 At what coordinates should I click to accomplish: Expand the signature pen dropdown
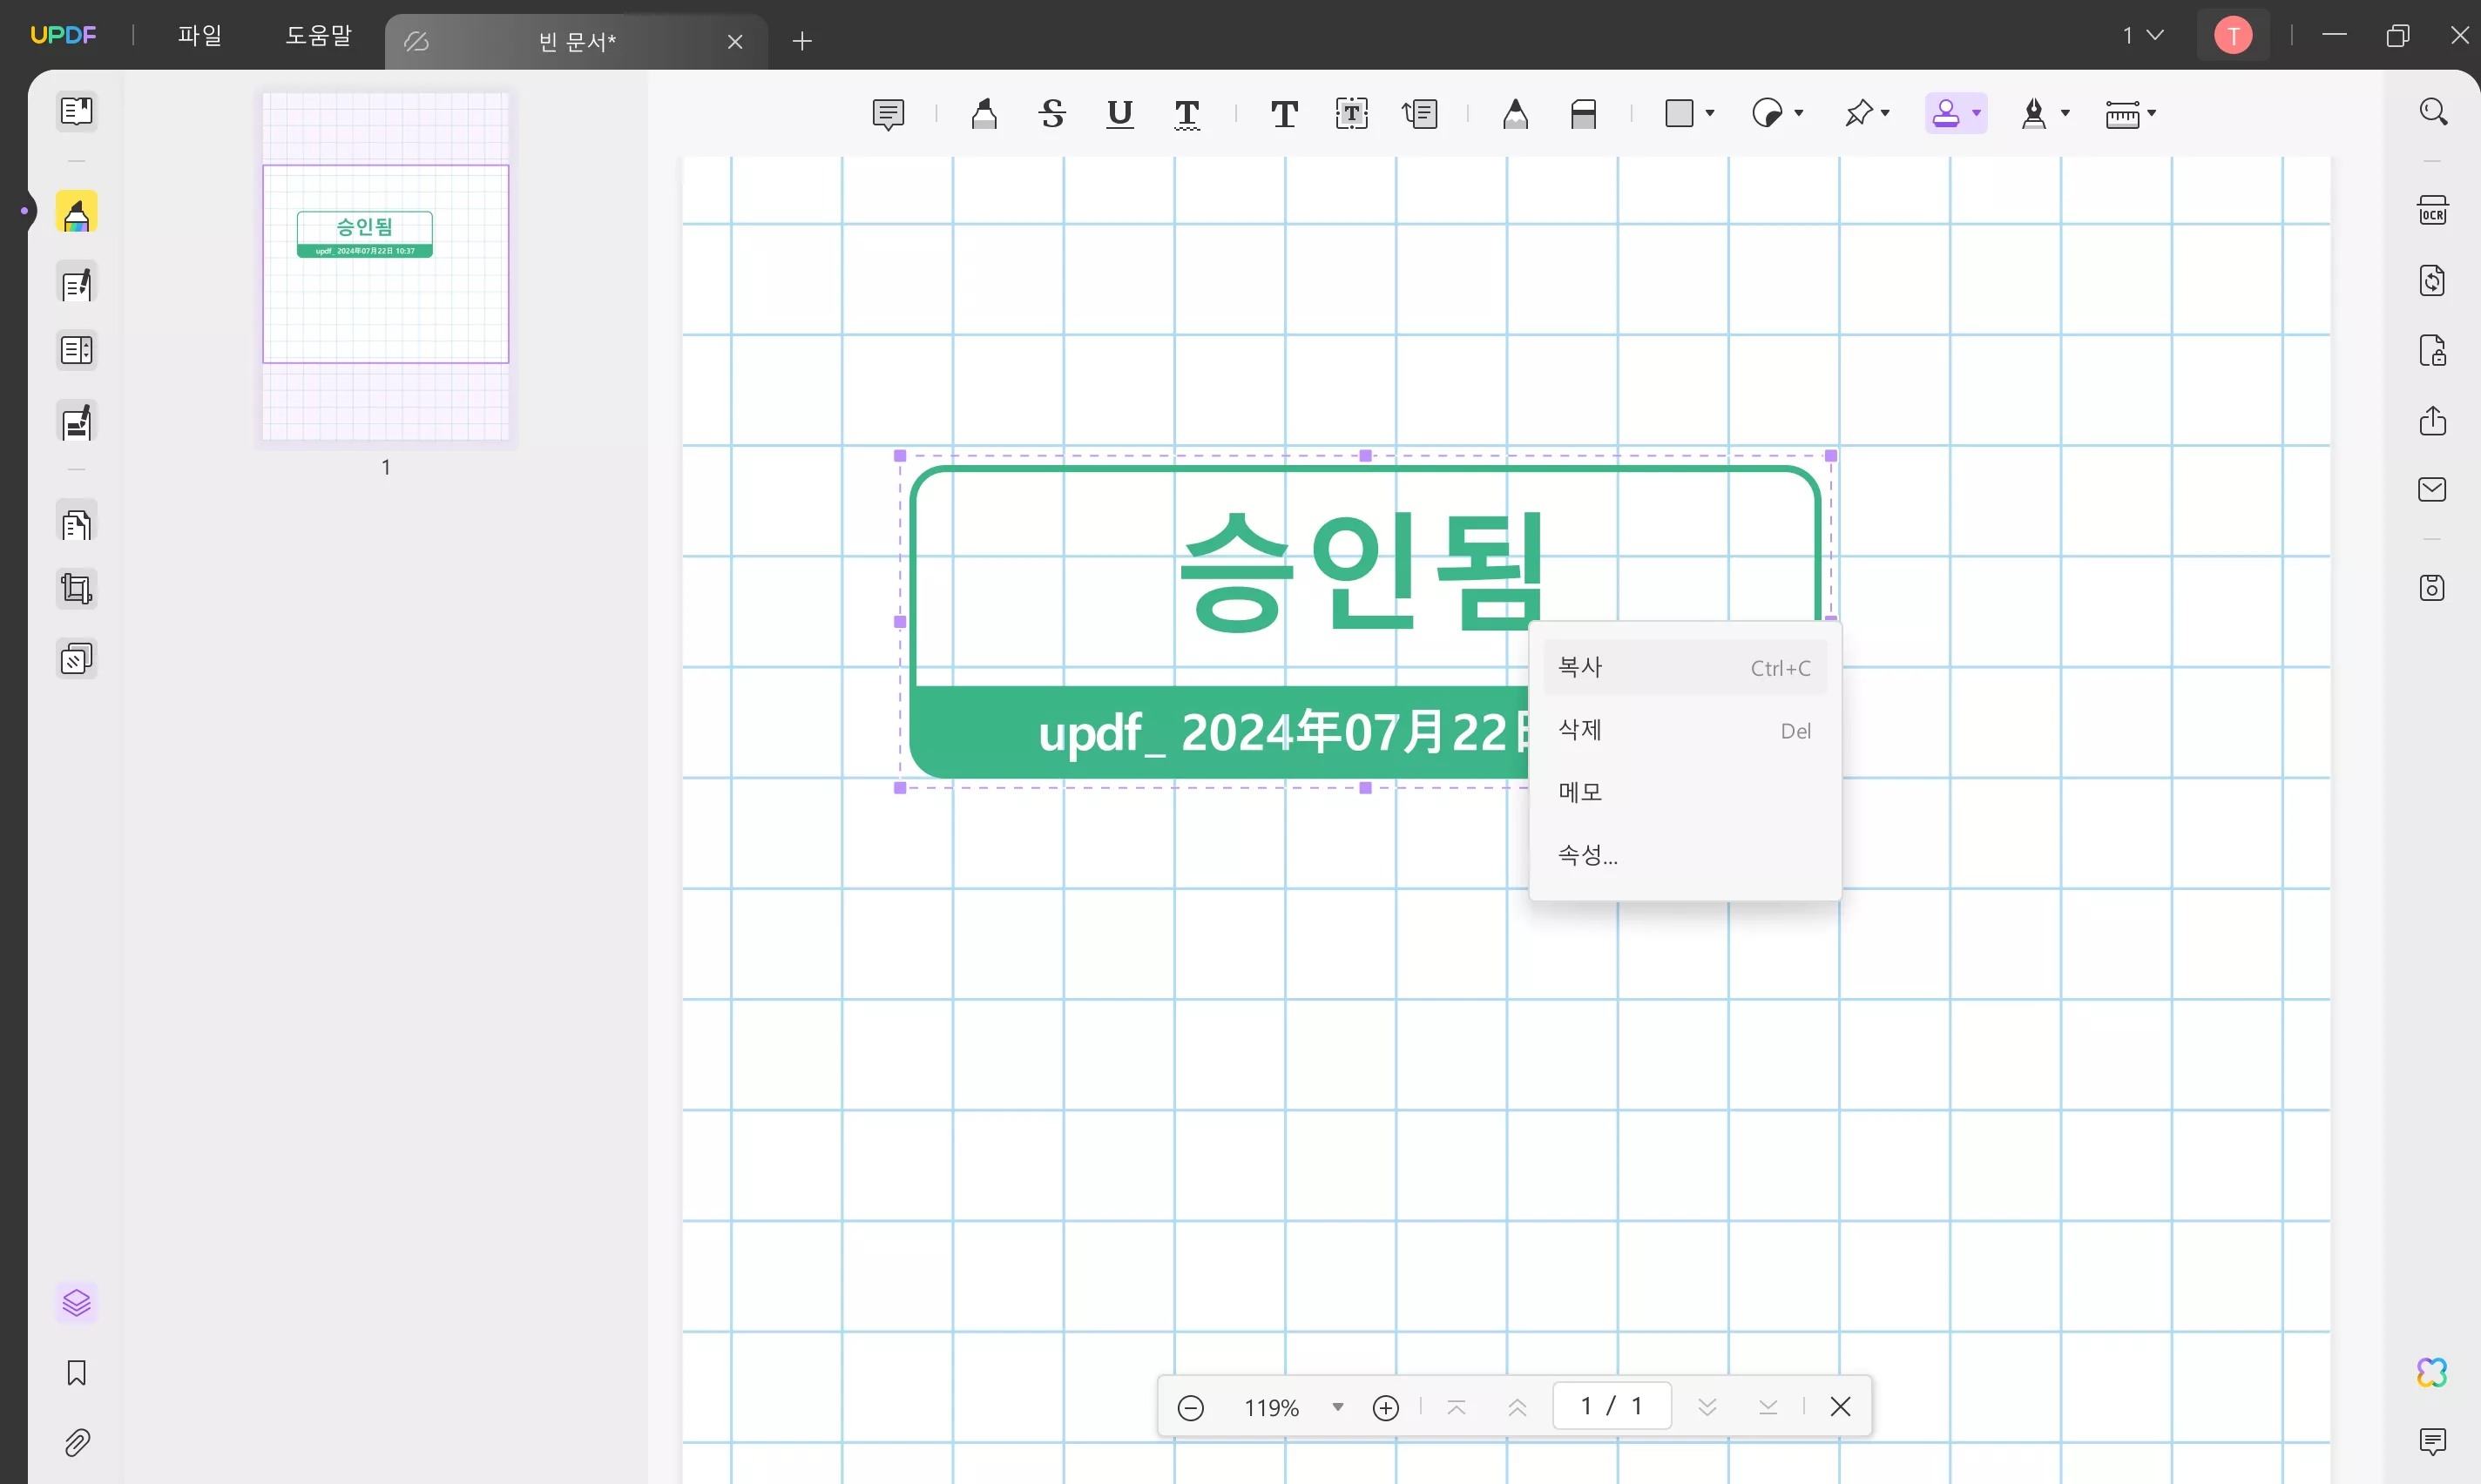[x=2065, y=113]
